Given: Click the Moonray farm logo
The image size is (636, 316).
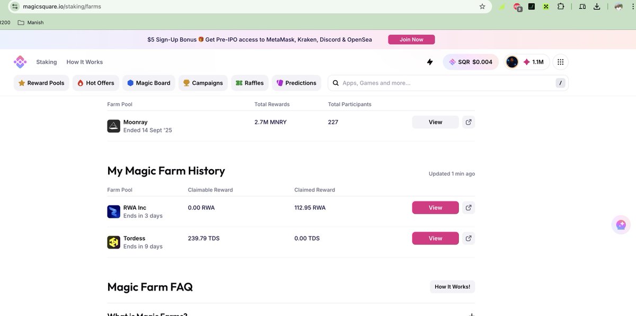Looking at the screenshot, I should pos(113,126).
